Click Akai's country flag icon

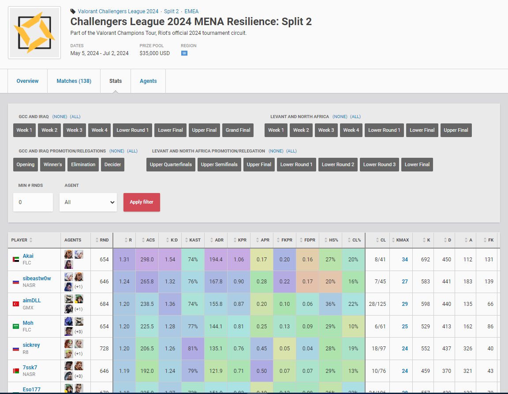tap(15, 259)
